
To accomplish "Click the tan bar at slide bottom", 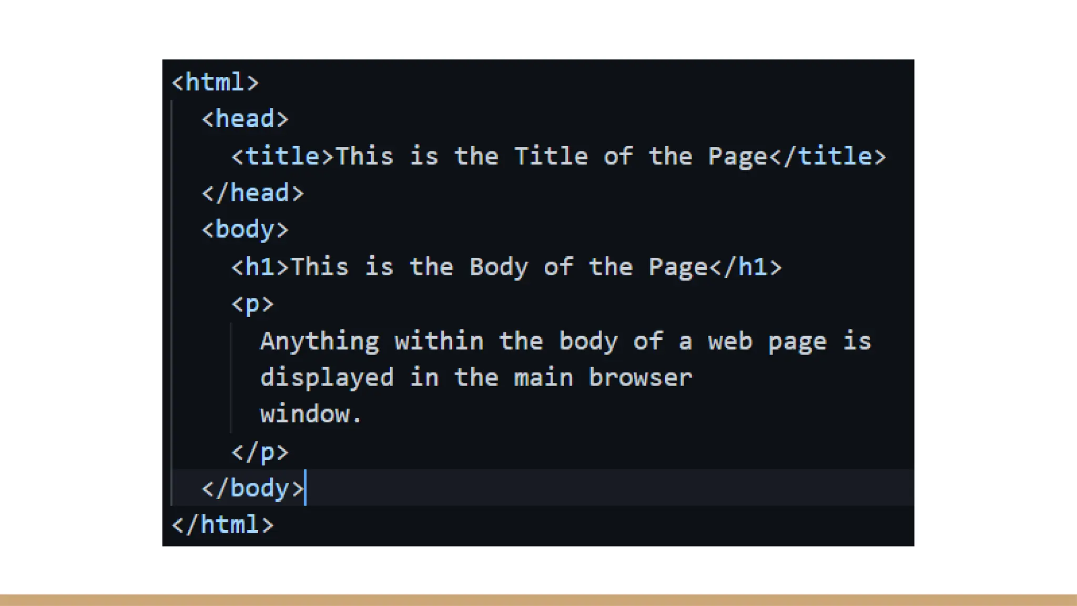I will pyautogui.click(x=538, y=600).
